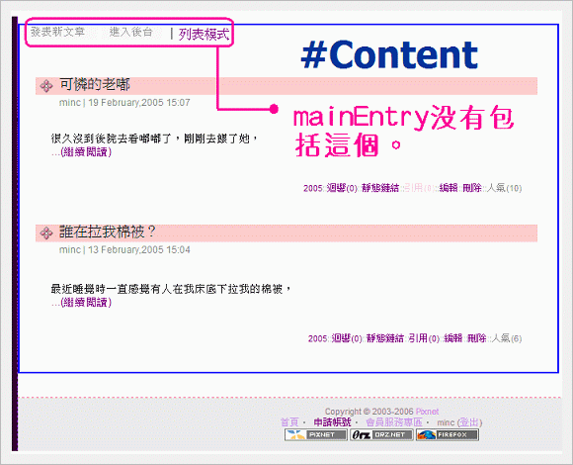Image resolution: width=573 pixels, height=465 pixels.
Task: Open 靜態鏈結 for the 誰在拉我棉被 post
Action: coord(385,338)
